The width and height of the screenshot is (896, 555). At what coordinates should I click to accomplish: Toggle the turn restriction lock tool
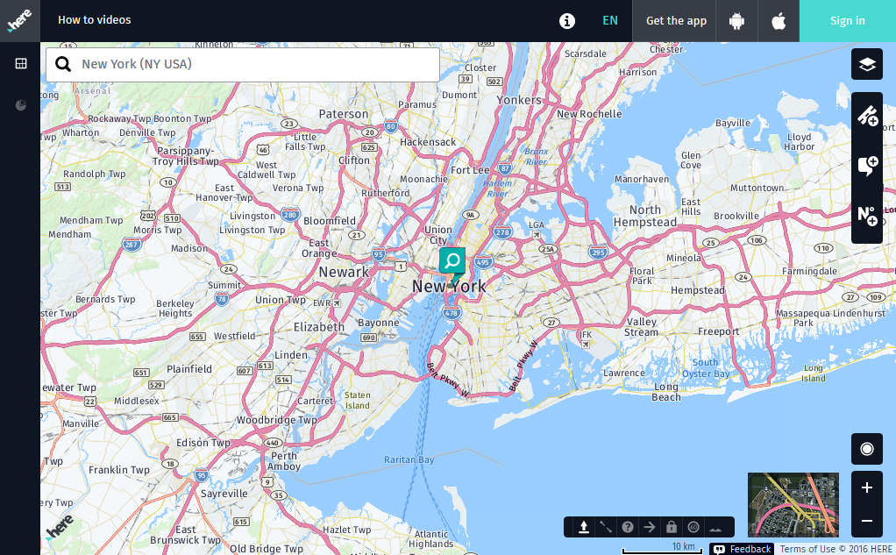[x=671, y=527]
